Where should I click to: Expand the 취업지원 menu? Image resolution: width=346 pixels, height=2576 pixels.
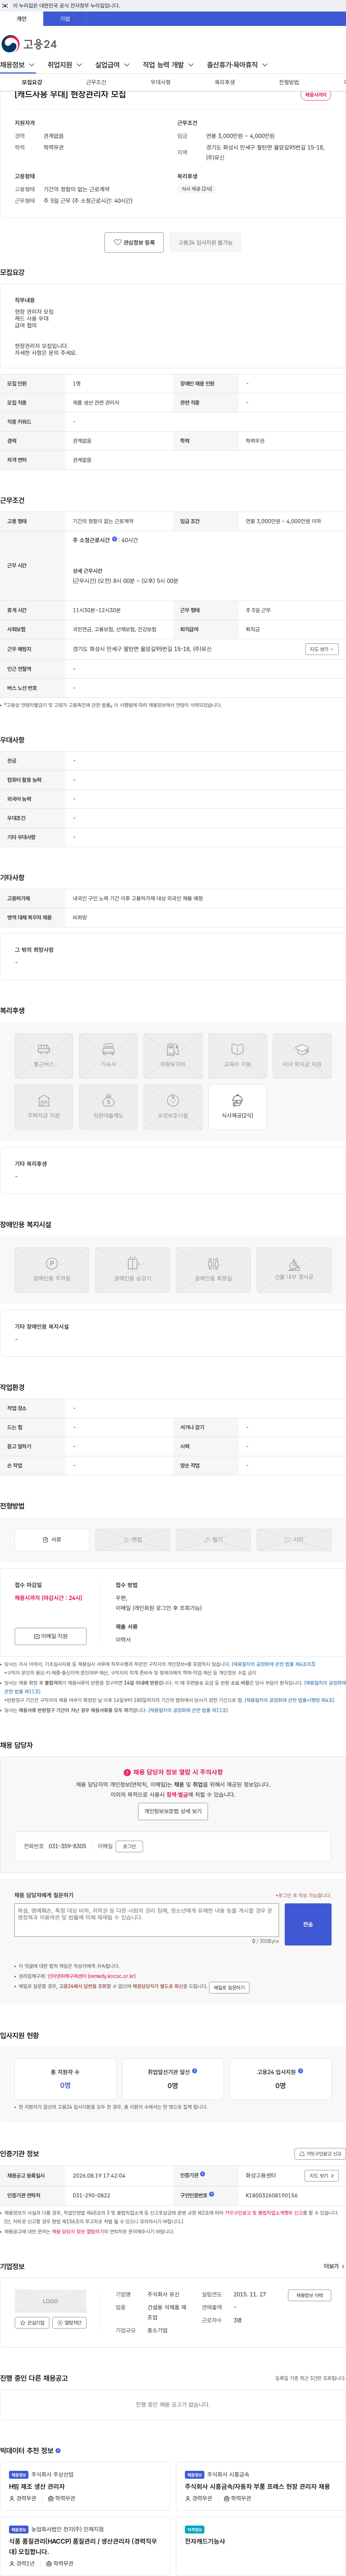tap(64, 65)
